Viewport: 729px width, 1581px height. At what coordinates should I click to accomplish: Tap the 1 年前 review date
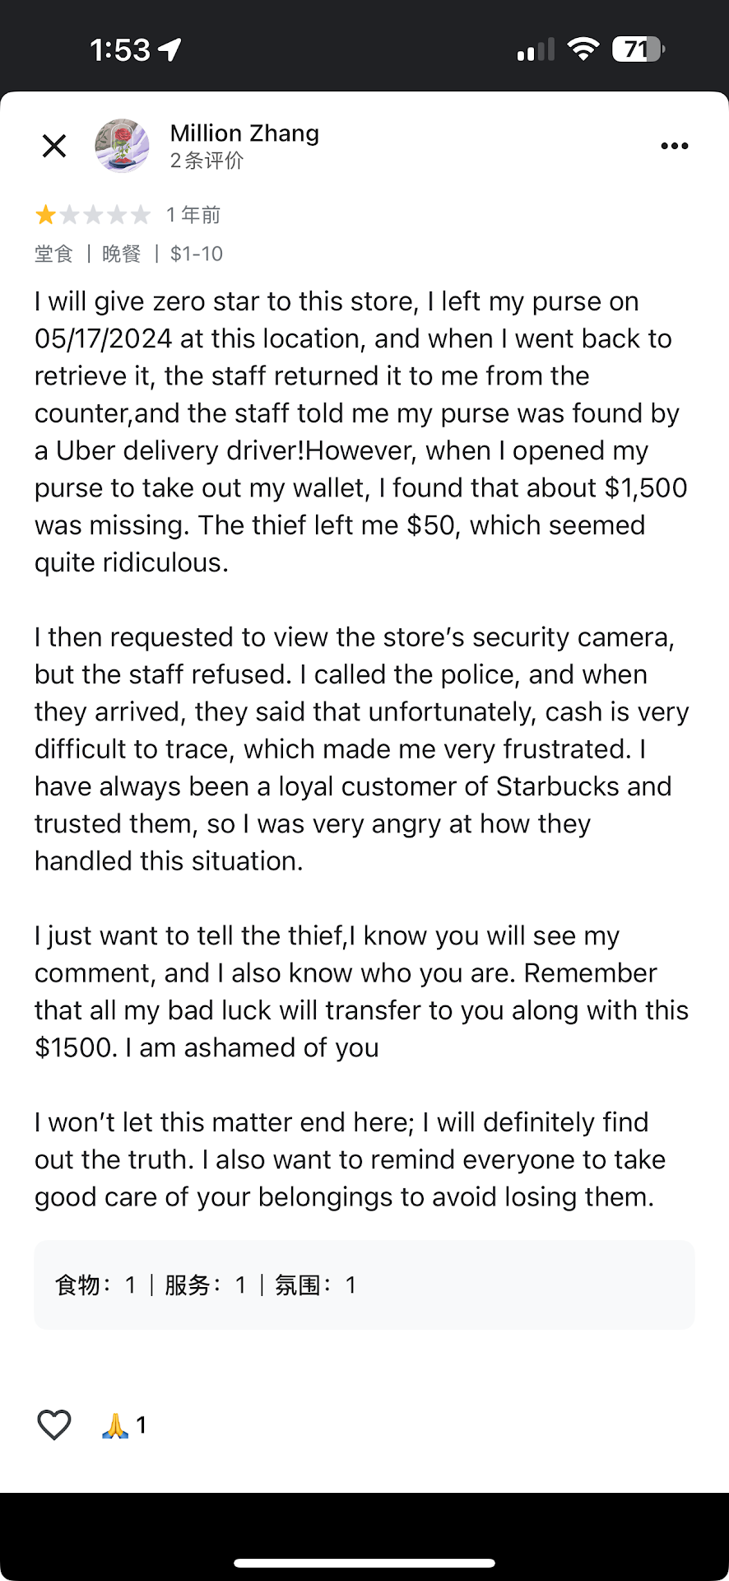[193, 215]
